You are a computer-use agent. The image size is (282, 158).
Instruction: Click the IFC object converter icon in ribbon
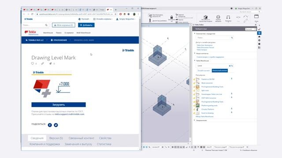click(150, 16)
